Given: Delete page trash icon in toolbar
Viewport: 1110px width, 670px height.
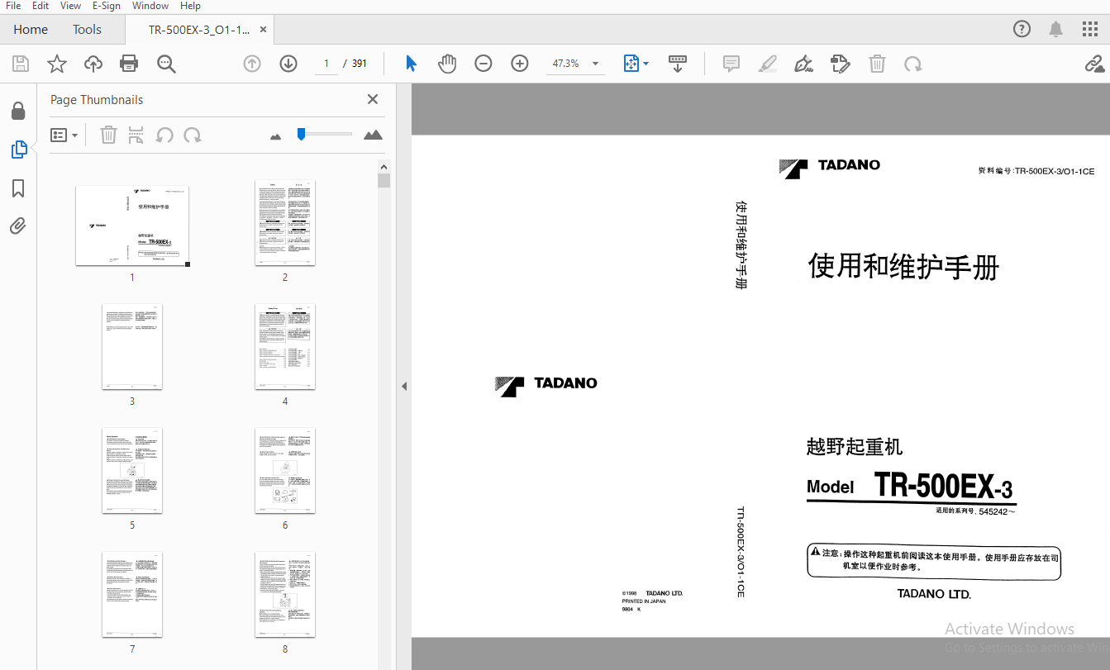Looking at the screenshot, I should [877, 64].
